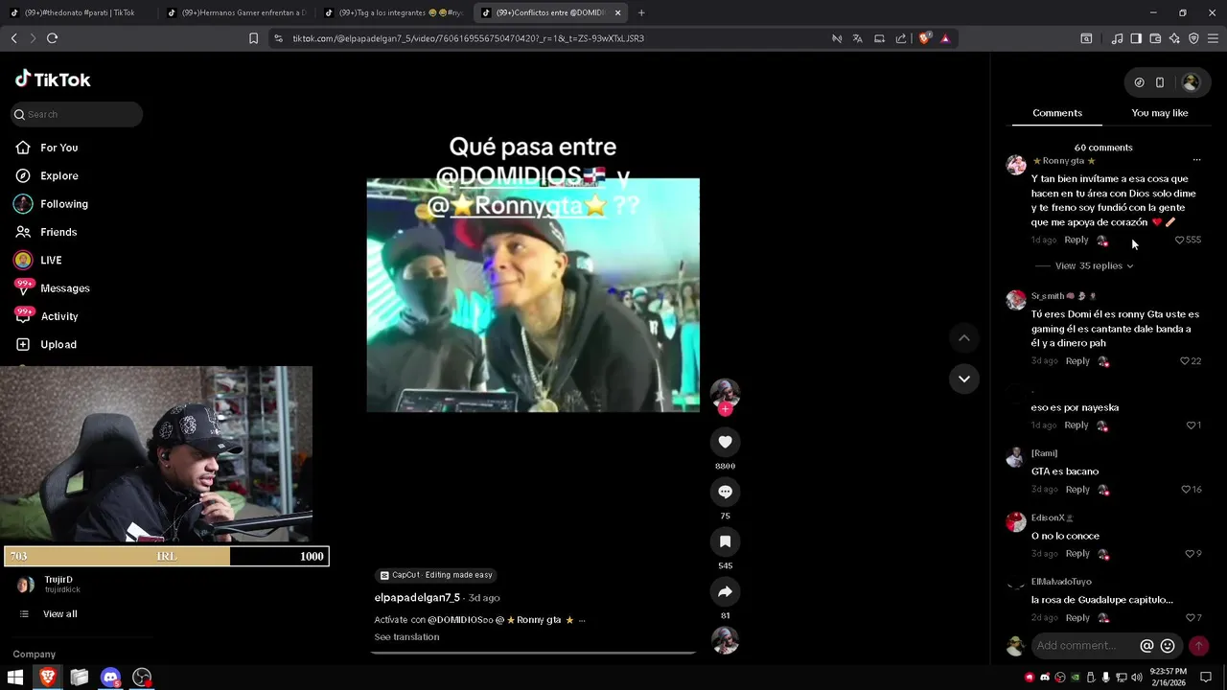
Task: Open Brave Rewards triangle icon
Action: pos(945,38)
